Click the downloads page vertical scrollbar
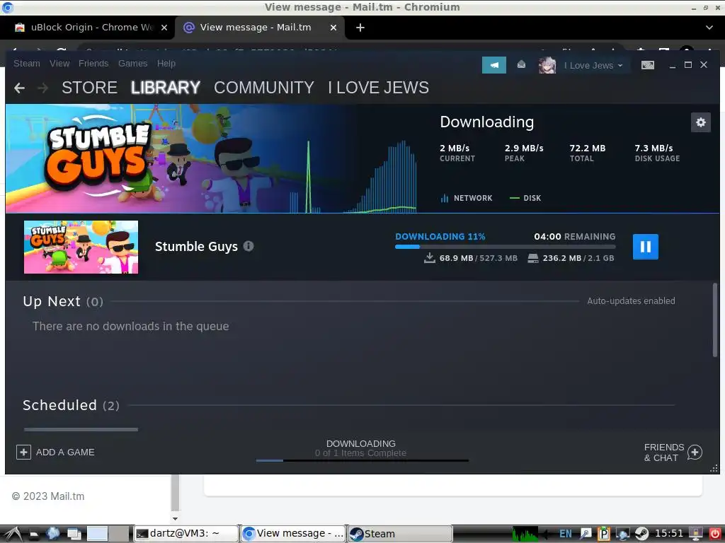 point(715,320)
